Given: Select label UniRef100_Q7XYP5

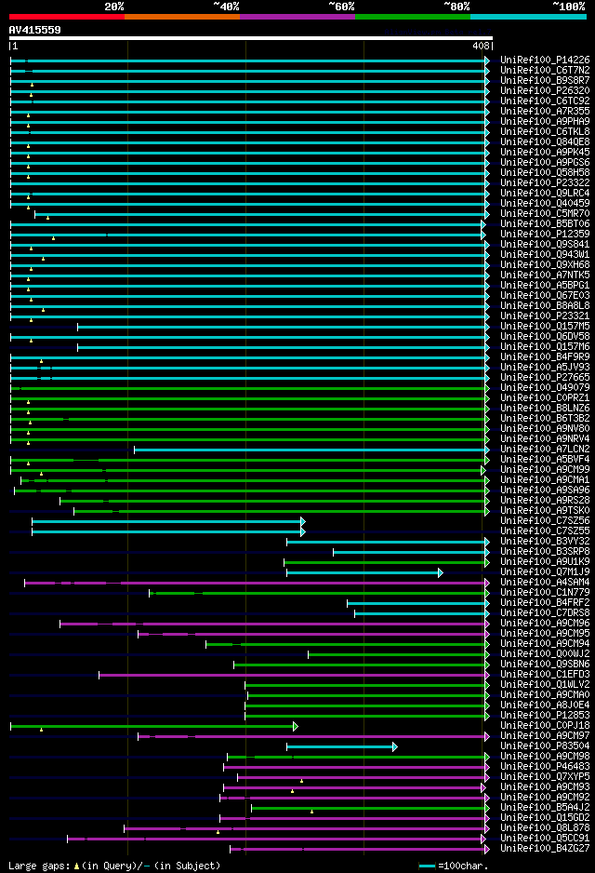Looking at the screenshot, I should 545,777.
